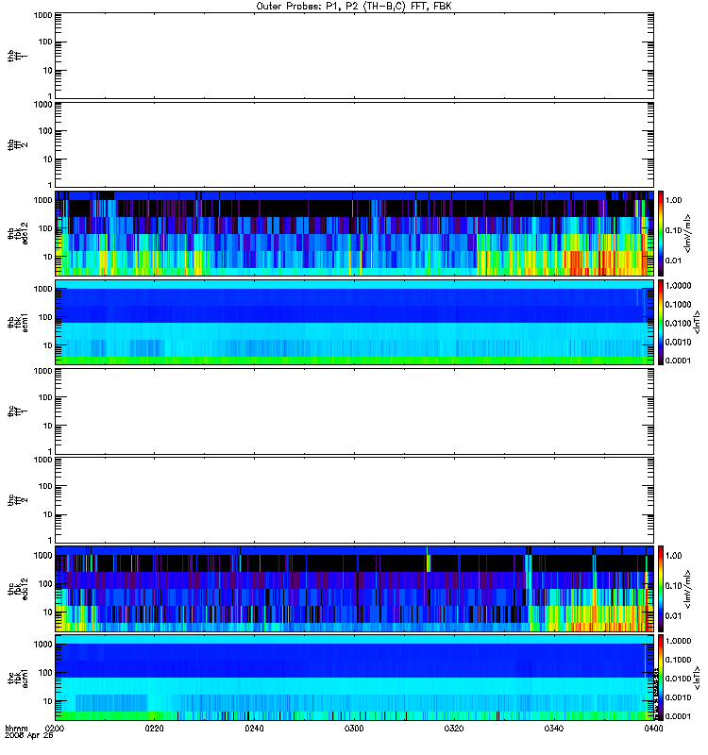Click the 0320 time axis label

pyautogui.click(x=454, y=728)
